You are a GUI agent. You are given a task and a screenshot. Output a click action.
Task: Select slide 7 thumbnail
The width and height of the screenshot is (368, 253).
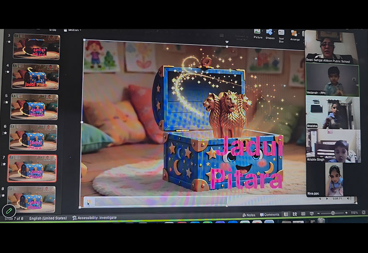(x=32, y=168)
